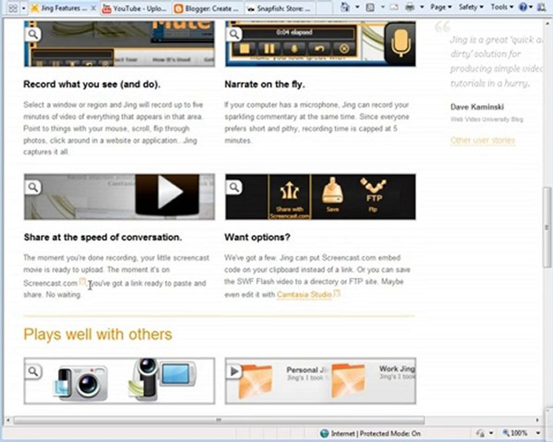This screenshot has height=442, width=553.
Task: Click the Read Mail toolbar icon
Action: (x=394, y=7)
